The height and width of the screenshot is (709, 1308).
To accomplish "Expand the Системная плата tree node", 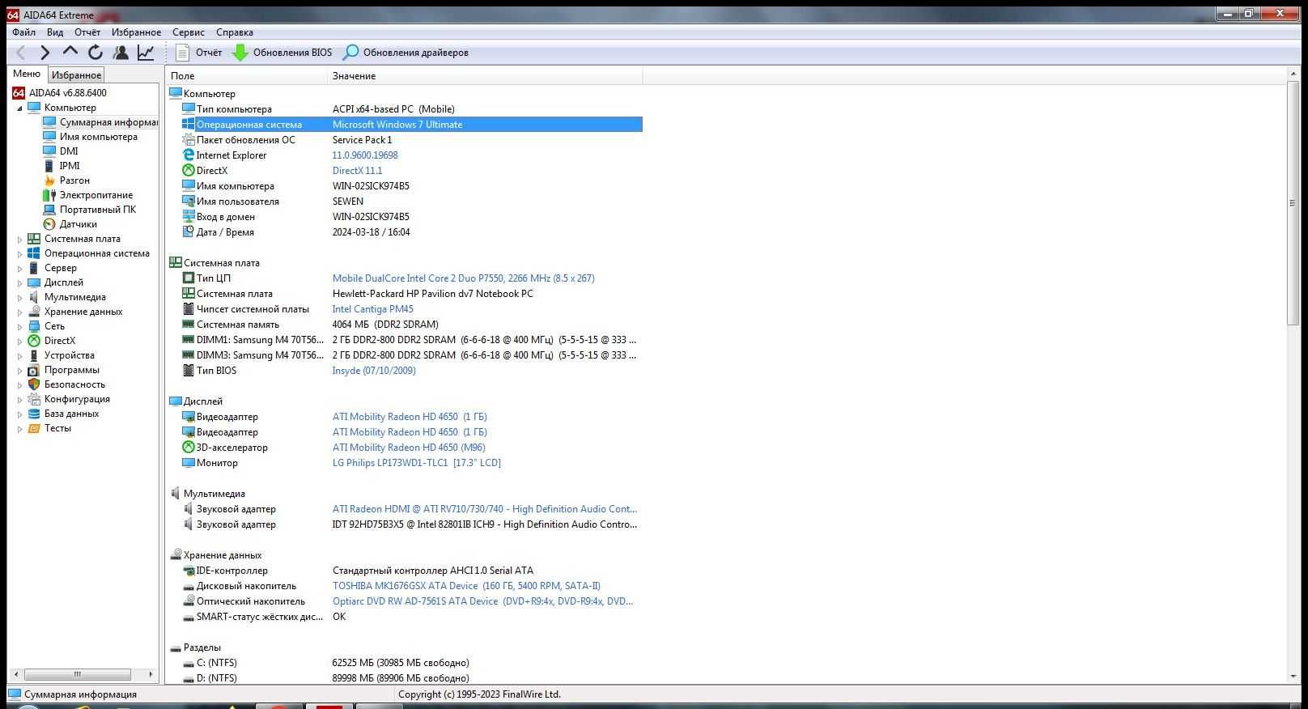I will tap(19, 240).
